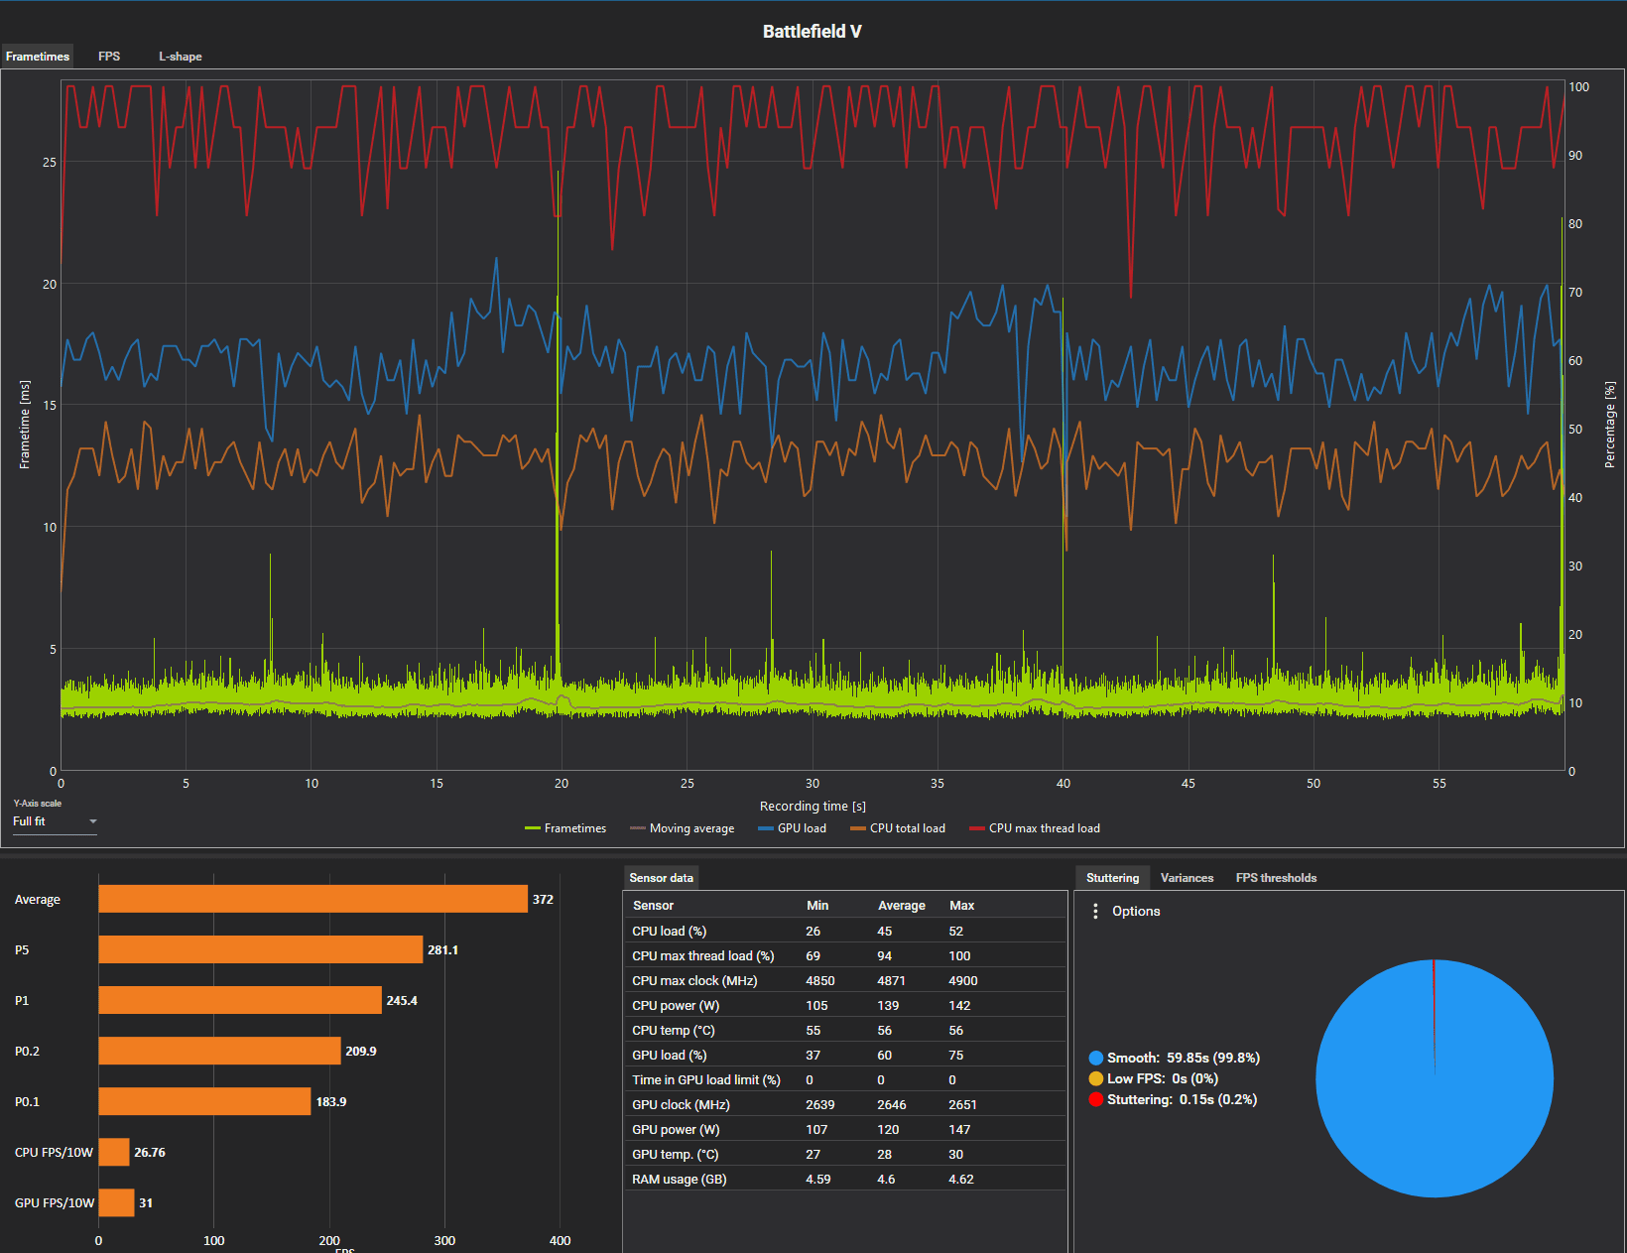Click the P1 FPS bar
This screenshot has width=1627, height=1253.
(x=240, y=1000)
